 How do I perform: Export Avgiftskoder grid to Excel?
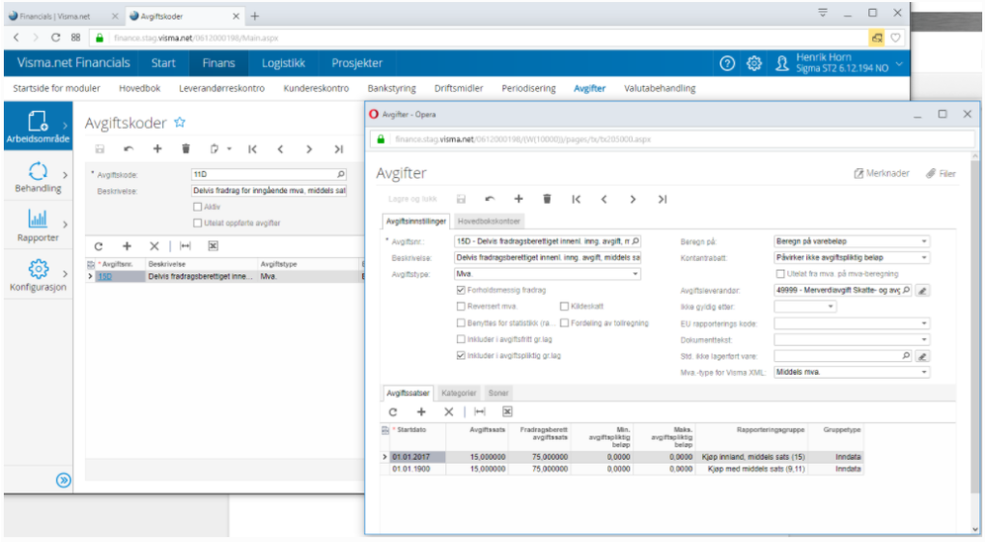[213, 246]
